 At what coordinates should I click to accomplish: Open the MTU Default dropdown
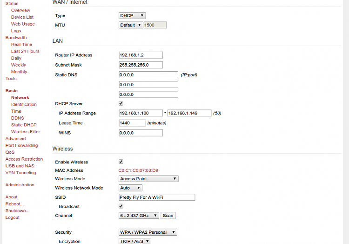pos(131,25)
